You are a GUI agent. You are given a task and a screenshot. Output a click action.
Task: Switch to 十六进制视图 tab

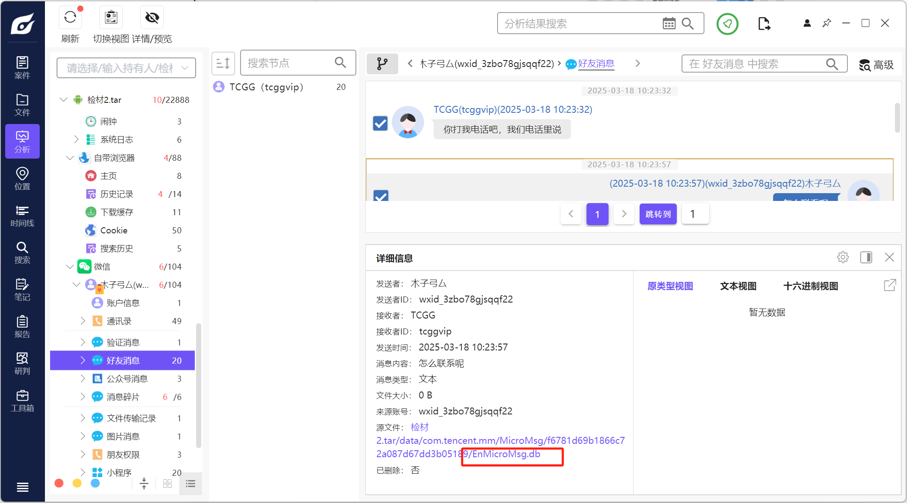pos(810,286)
